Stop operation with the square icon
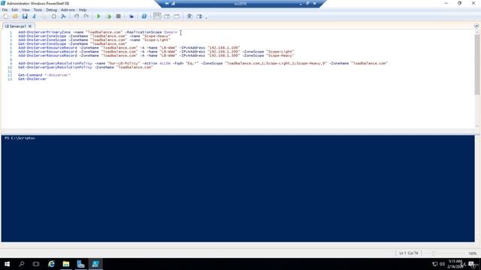This screenshot has width=481, height=270. [x=118, y=16]
